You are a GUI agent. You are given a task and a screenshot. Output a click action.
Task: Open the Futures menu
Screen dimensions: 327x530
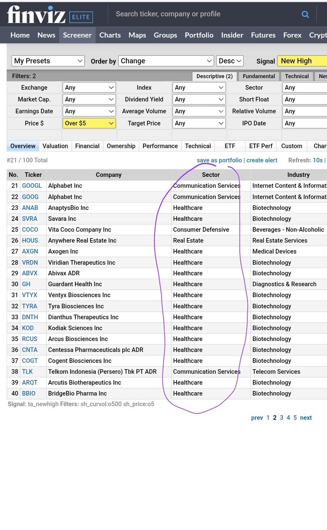(x=263, y=35)
